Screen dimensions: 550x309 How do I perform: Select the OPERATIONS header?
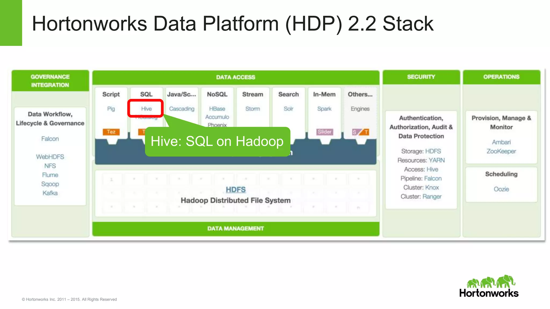pyautogui.click(x=501, y=77)
